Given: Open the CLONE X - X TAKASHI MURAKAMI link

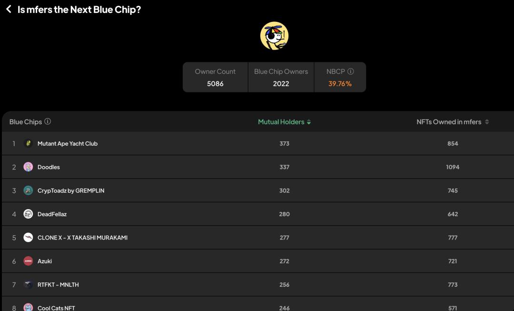Looking at the screenshot, I should pyautogui.click(x=82, y=238).
